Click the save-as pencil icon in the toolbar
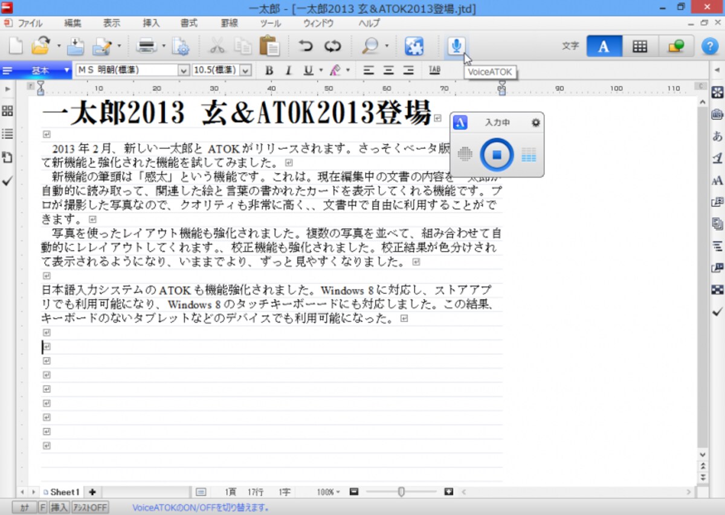This screenshot has width=725, height=515. (x=103, y=47)
